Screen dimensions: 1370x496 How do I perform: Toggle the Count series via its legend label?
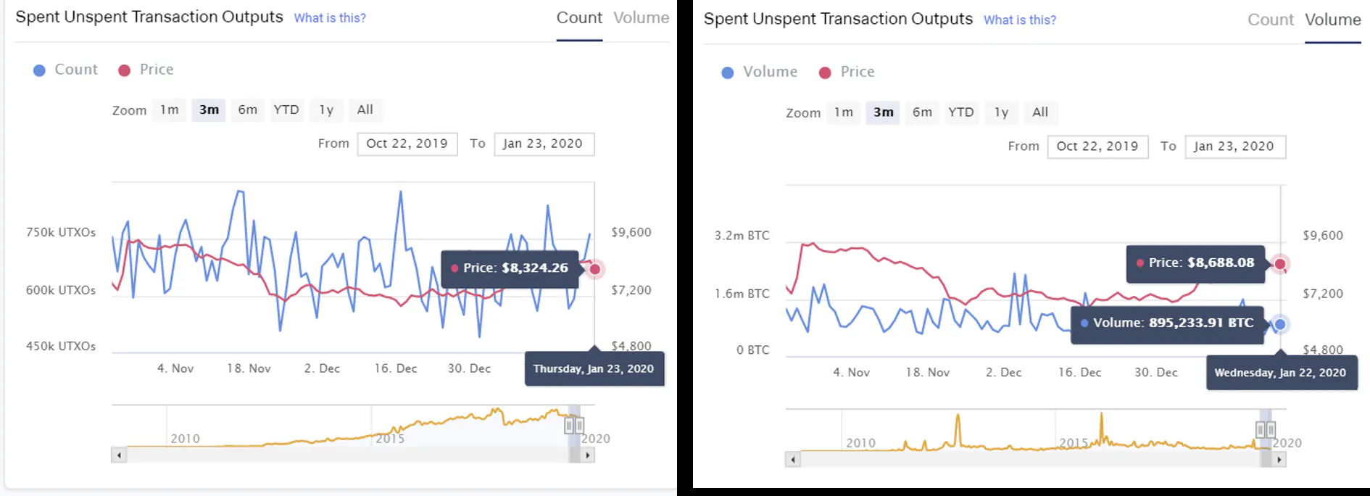[75, 70]
